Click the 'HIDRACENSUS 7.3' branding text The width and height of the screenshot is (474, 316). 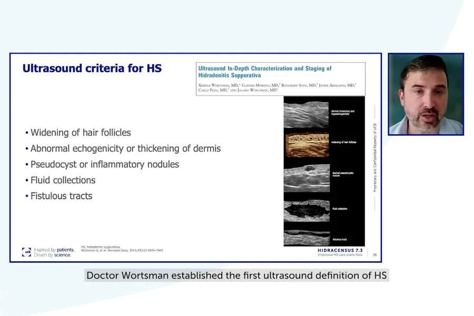340,250
